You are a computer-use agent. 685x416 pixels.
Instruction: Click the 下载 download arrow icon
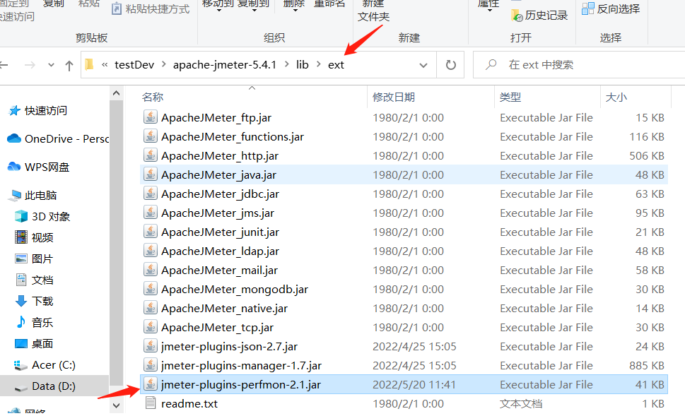pos(21,301)
